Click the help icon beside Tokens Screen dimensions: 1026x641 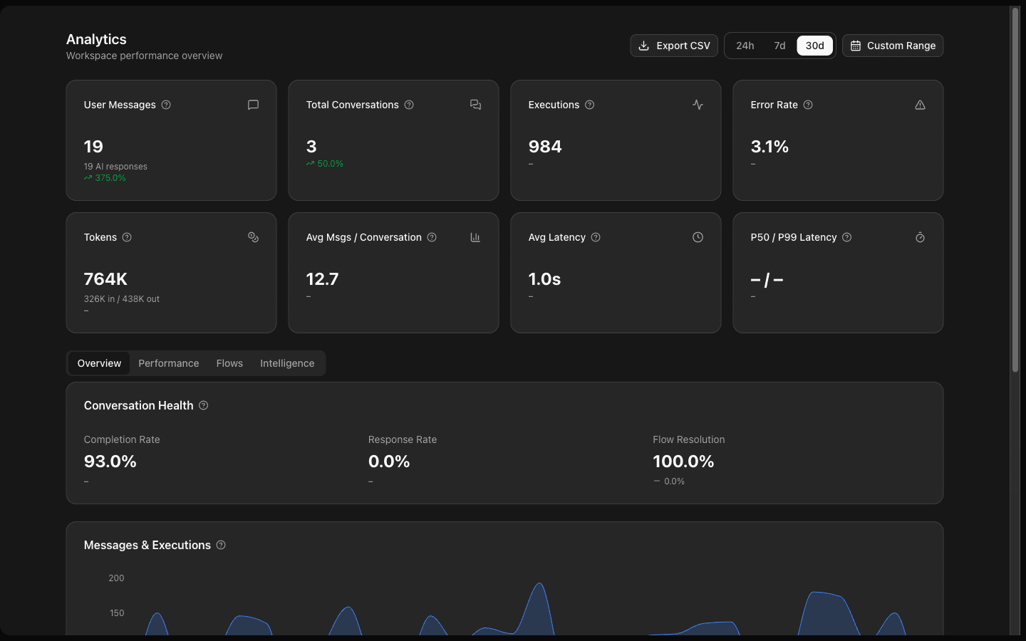pos(127,237)
